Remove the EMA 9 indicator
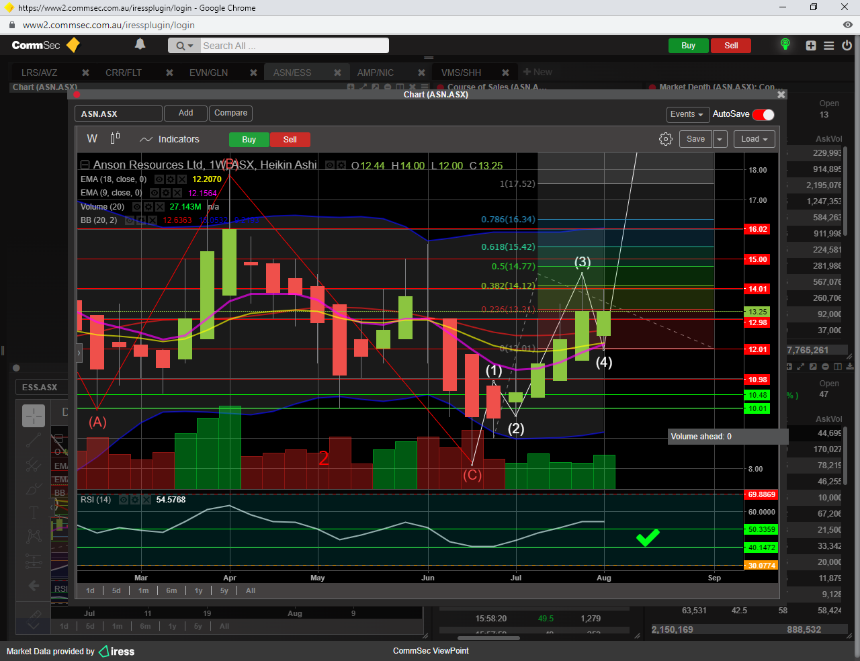The height and width of the screenshot is (661, 860). 177,193
